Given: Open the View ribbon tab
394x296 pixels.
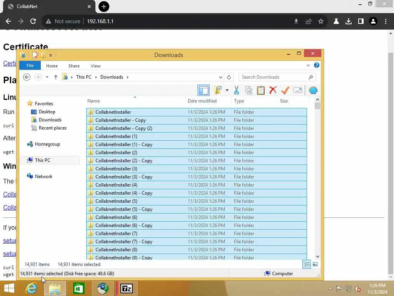Looking at the screenshot, I should (95, 66).
